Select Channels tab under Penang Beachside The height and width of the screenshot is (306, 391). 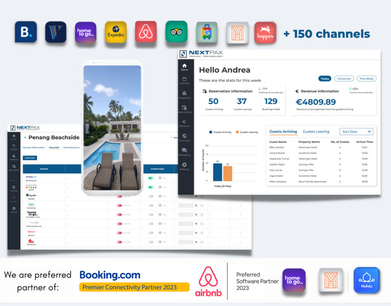54,147
